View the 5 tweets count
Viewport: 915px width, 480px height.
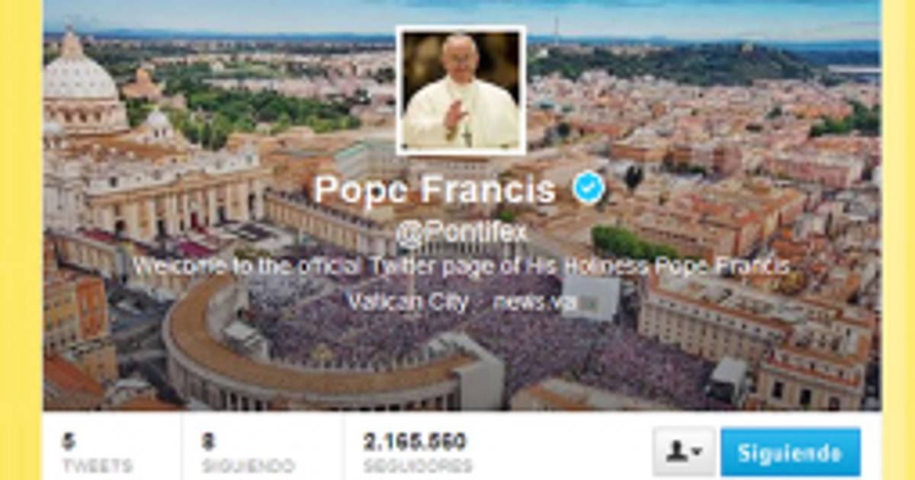pos(69,442)
